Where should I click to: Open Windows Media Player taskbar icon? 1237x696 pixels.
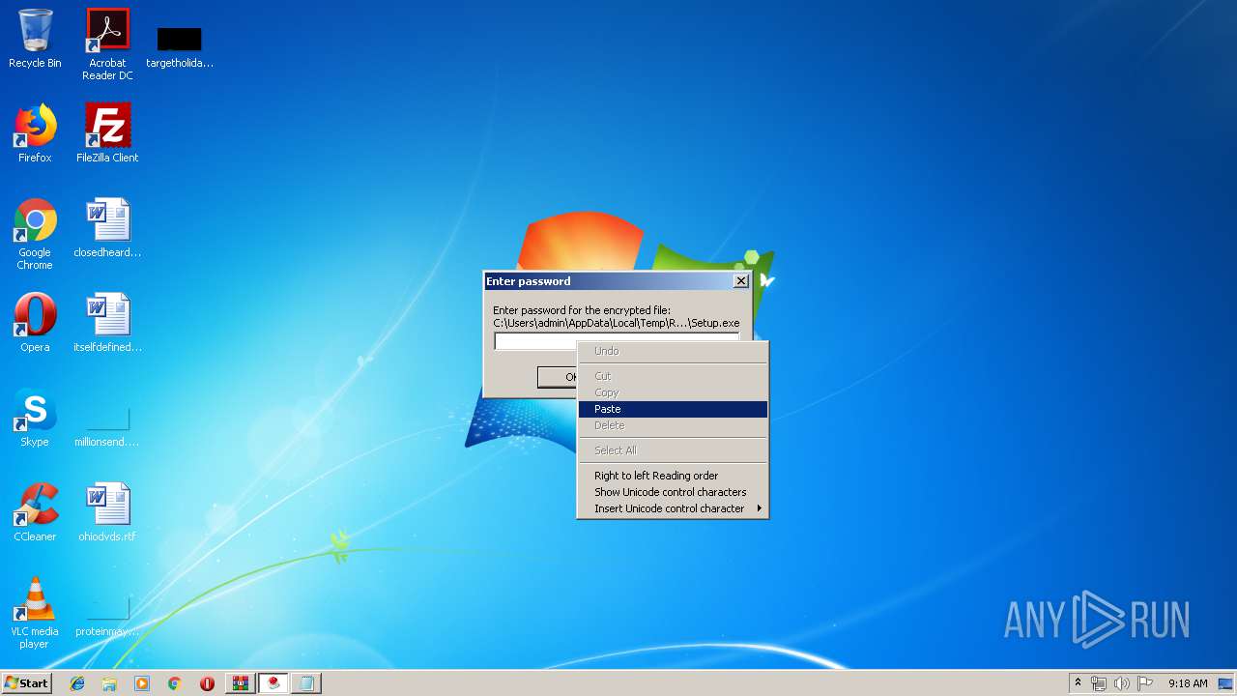(142, 683)
